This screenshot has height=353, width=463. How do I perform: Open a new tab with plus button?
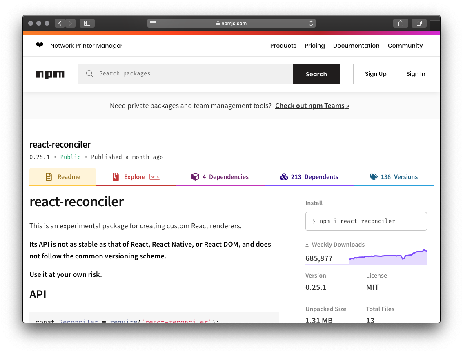[435, 26]
